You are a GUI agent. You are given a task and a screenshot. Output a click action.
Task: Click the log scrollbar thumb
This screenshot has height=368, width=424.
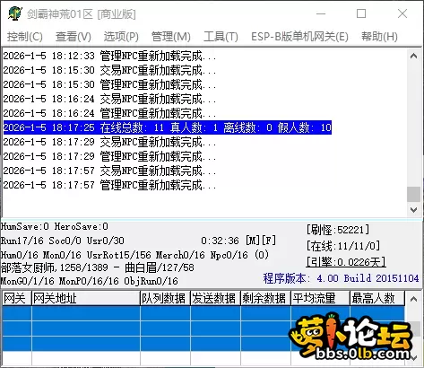tap(414, 195)
